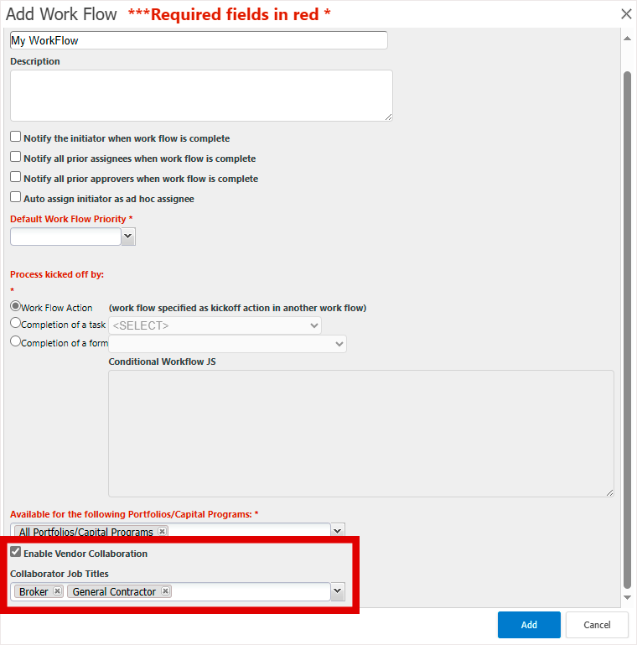This screenshot has height=645, width=637.
Task: Open Portfolios/Capital Programs dropdown arrow
Action: coord(338,530)
